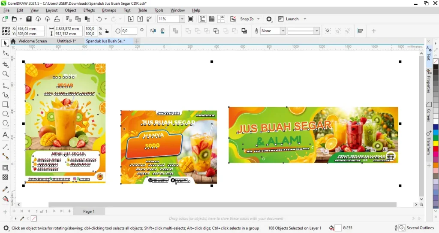Click the object width field
Screen dimensions: 439x233
(68, 29)
